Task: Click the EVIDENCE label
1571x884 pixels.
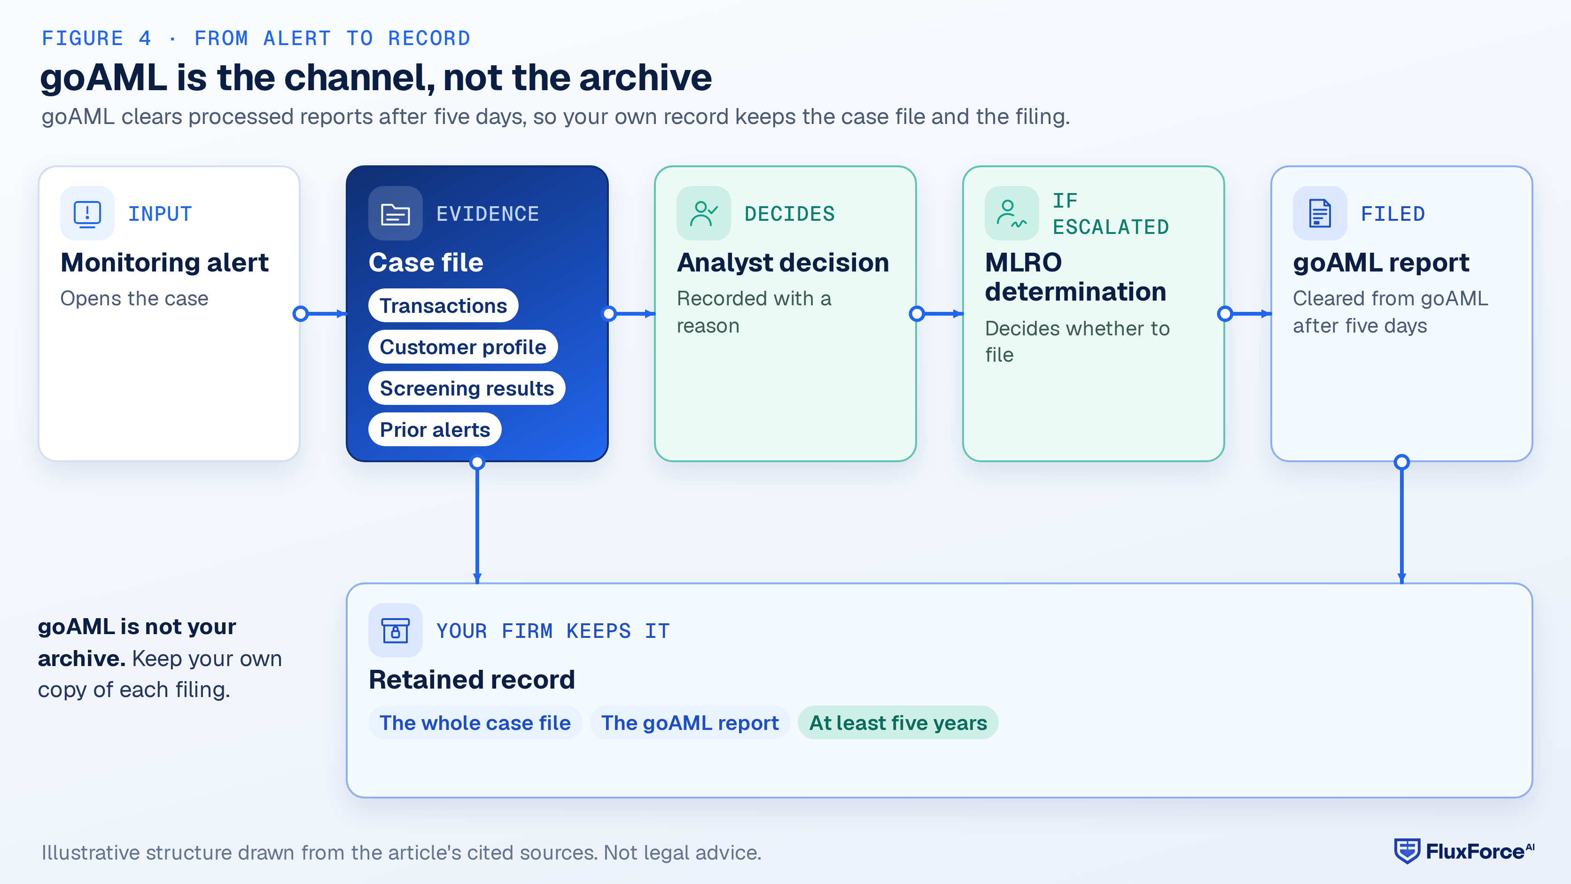Action: pos(487,214)
